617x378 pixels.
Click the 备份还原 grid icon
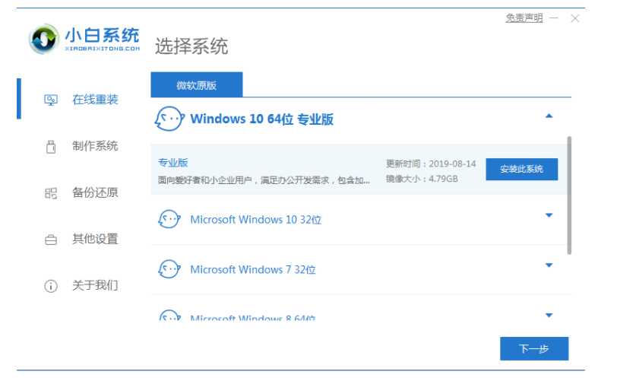click(51, 193)
